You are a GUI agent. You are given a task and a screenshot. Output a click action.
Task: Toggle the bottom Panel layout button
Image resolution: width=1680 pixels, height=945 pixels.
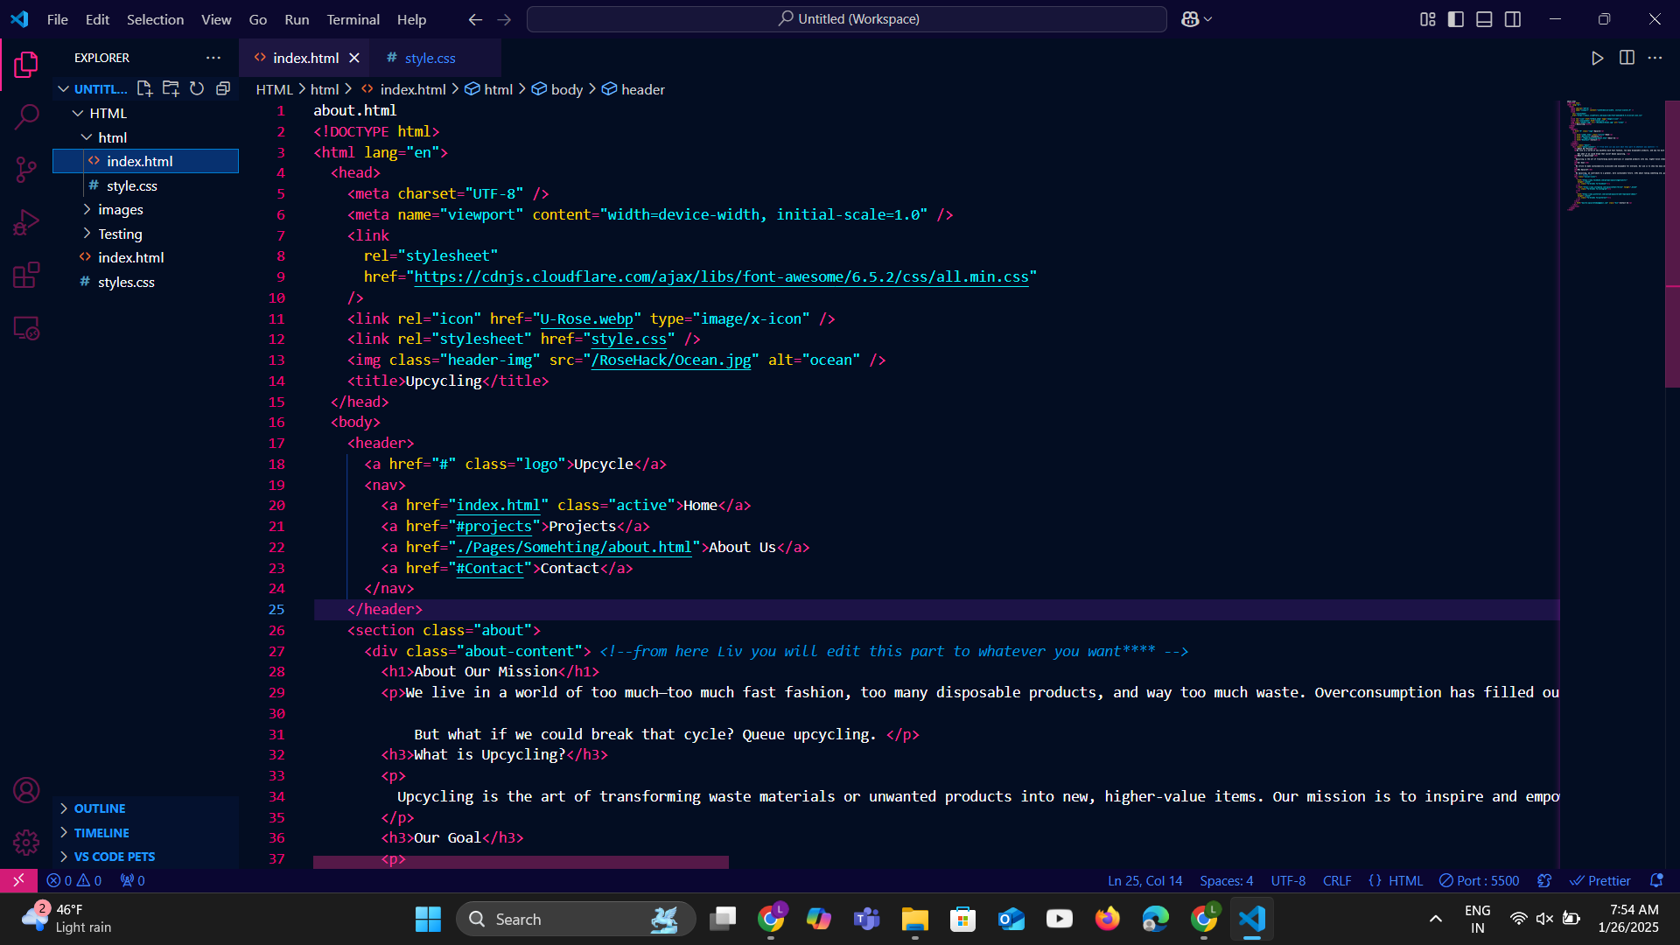pyautogui.click(x=1484, y=19)
